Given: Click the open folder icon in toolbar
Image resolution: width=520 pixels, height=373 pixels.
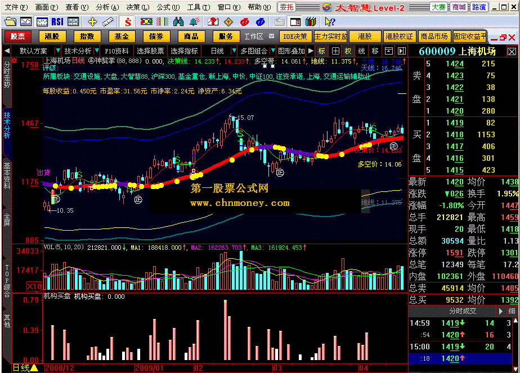Looking at the screenshot, I should pos(10,22).
